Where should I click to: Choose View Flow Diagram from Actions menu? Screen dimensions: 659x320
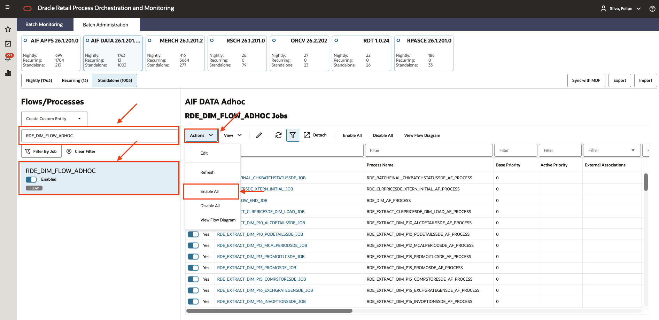click(x=213, y=220)
